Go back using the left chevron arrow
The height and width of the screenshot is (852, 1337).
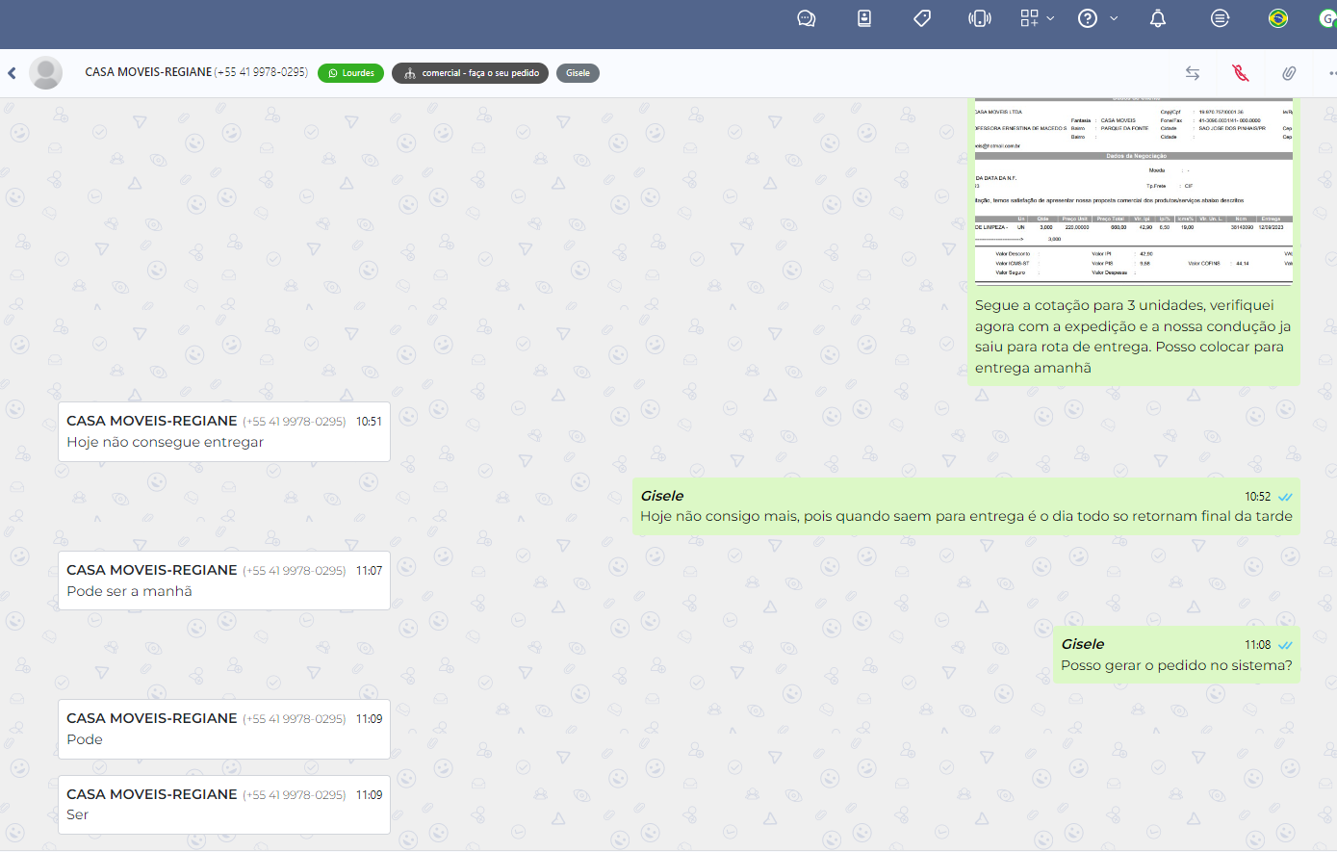tap(13, 73)
